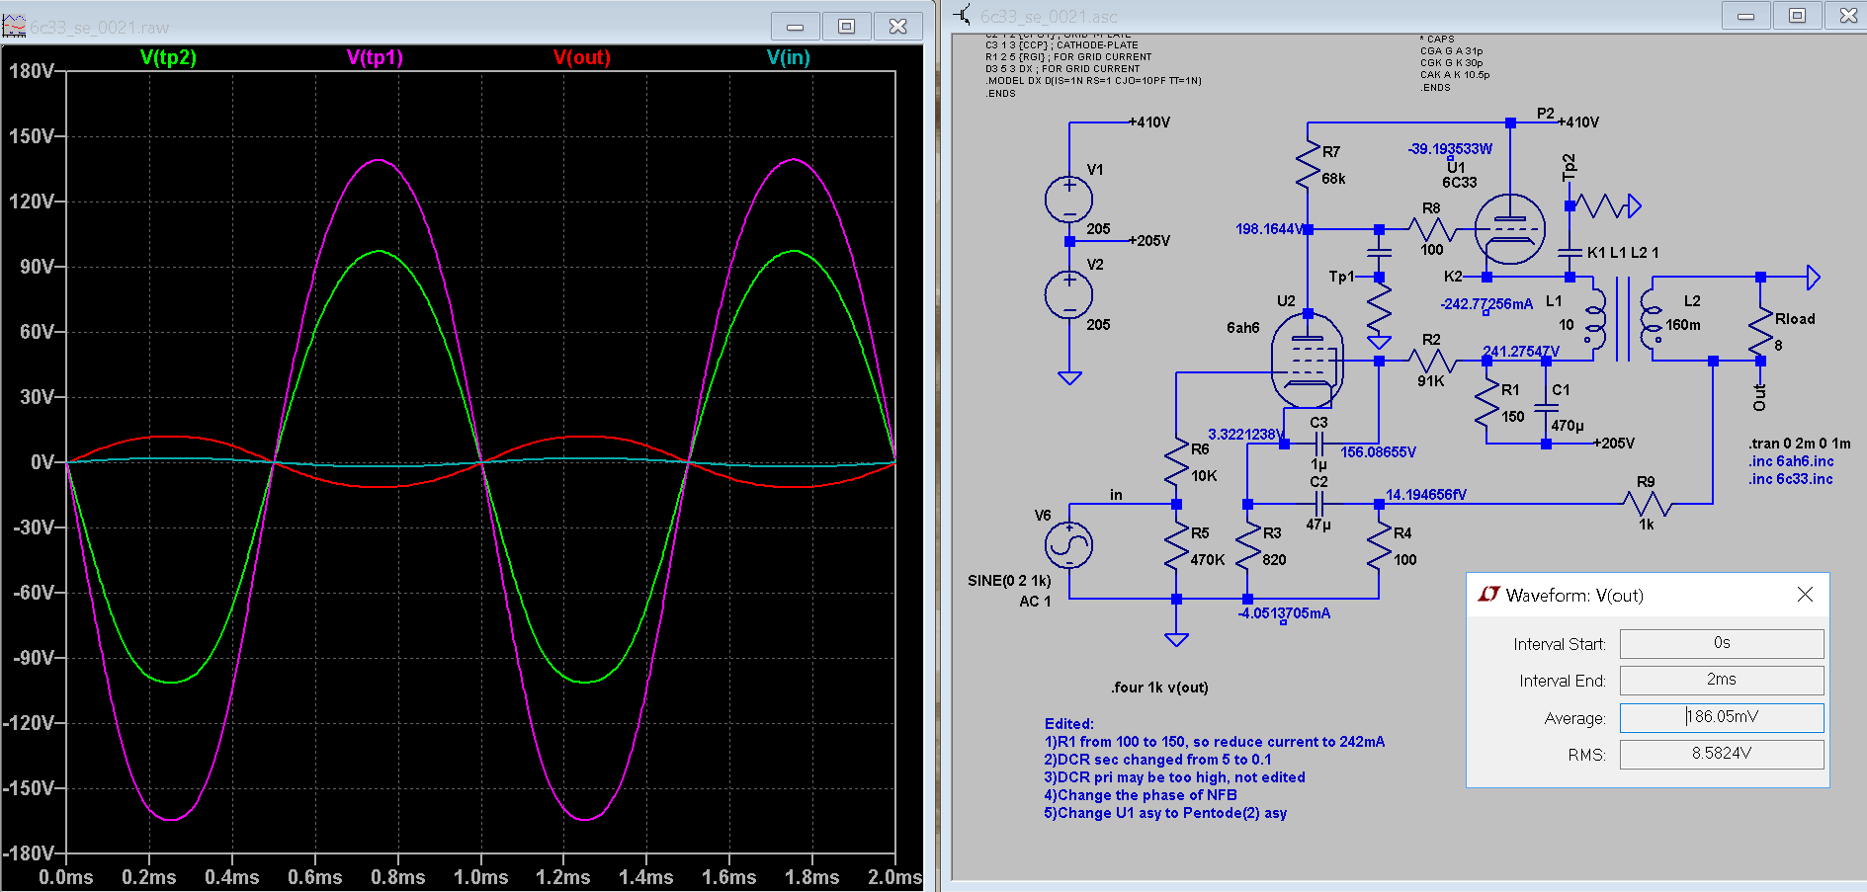Click the V(tp2) trace label

coord(168,57)
